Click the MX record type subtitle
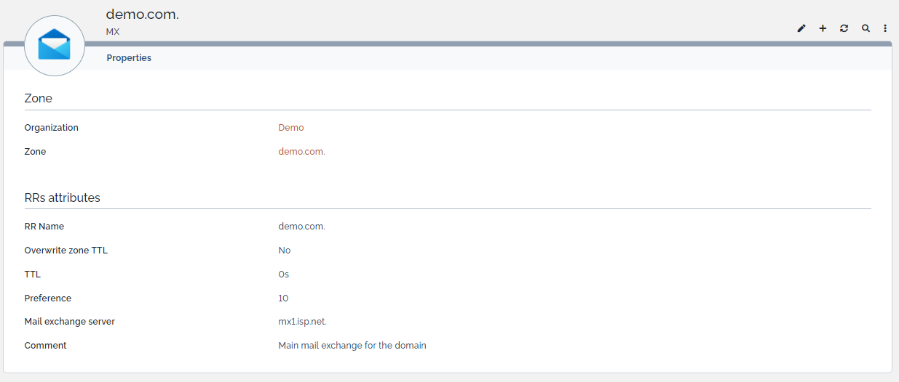 click(x=112, y=32)
